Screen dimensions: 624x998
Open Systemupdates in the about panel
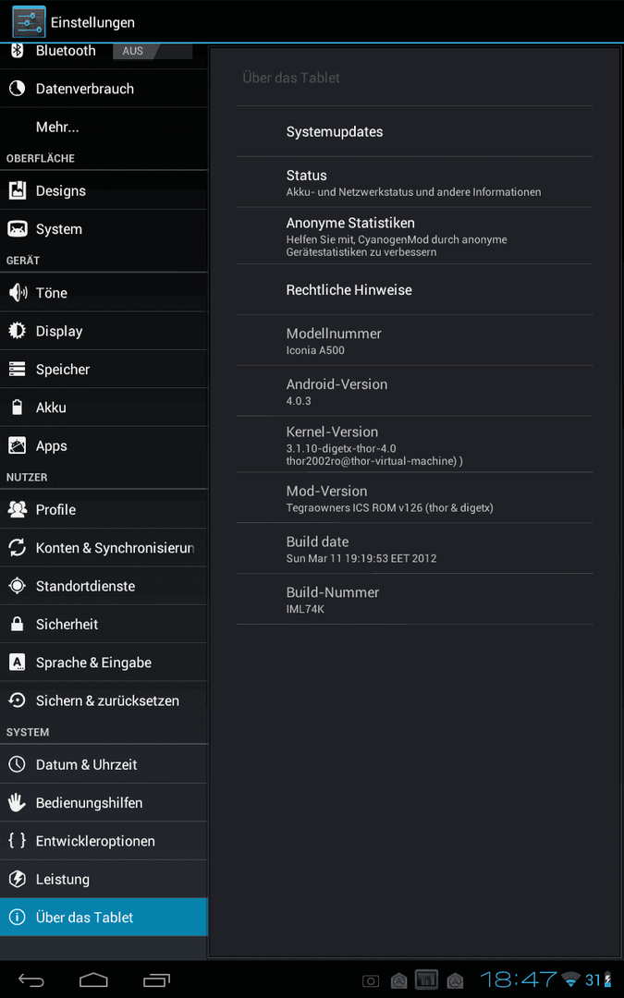coord(414,132)
